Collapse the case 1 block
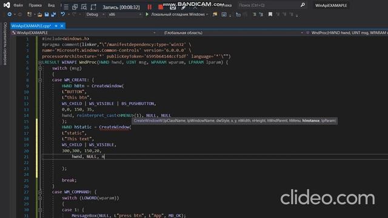Image resolution: width=388 pixels, height=218 pixels. click(40, 210)
